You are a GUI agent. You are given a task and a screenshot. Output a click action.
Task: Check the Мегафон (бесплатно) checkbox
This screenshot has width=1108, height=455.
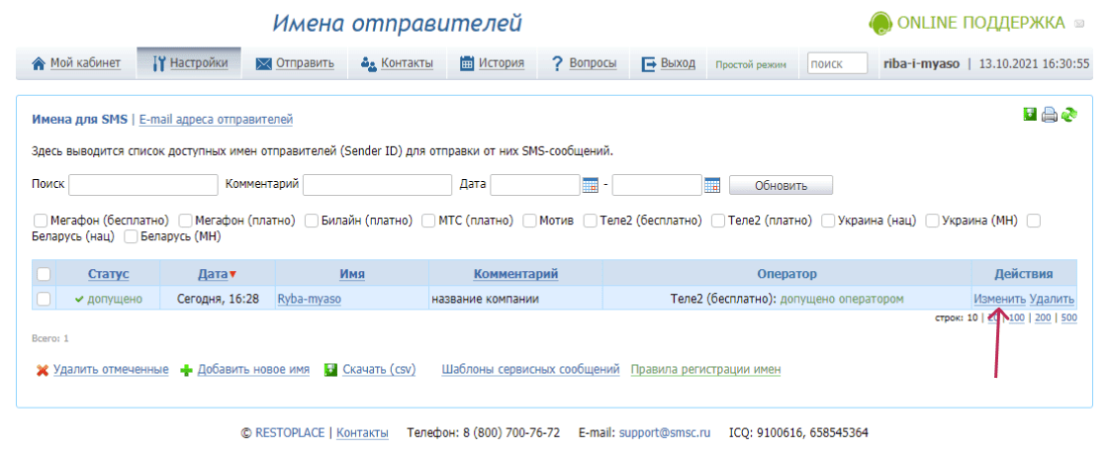pyautogui.click(x=41, y=220)
